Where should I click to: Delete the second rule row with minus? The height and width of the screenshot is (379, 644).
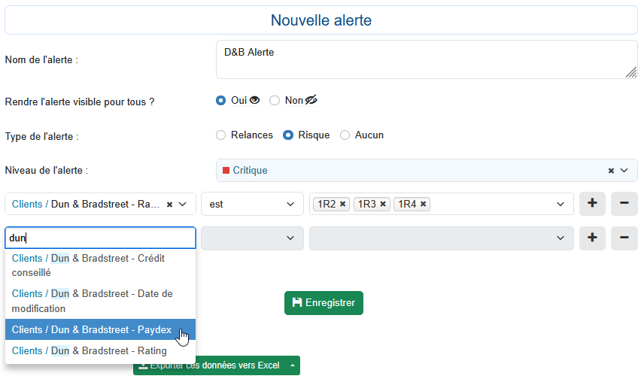624,238
